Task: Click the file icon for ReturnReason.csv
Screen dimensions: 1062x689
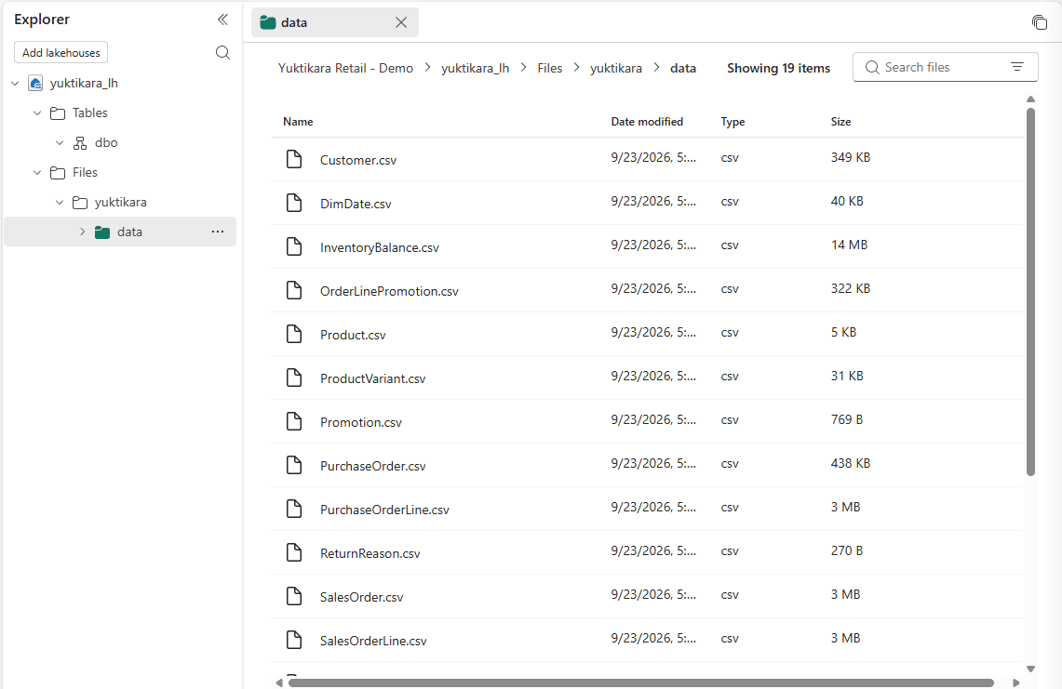Action: tap(294, 552)
